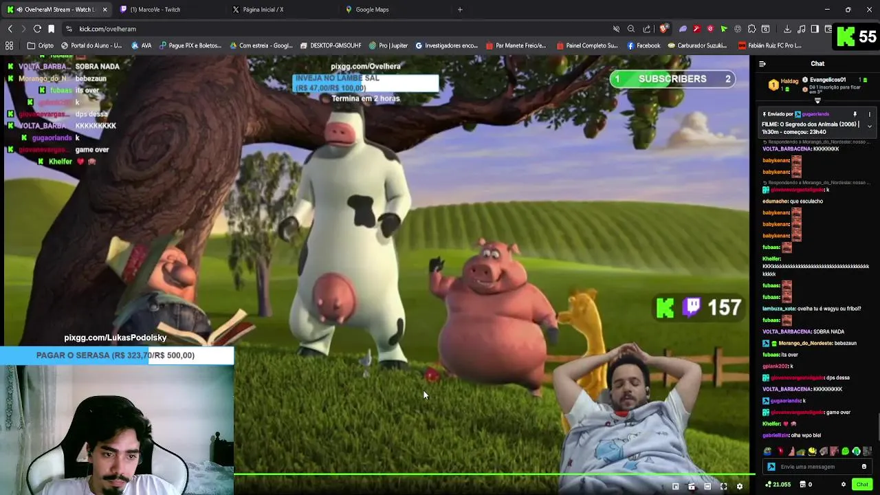Toggle fullscreen on the video player
Screen dimensions: 880x495
click(x=723, y=486)
